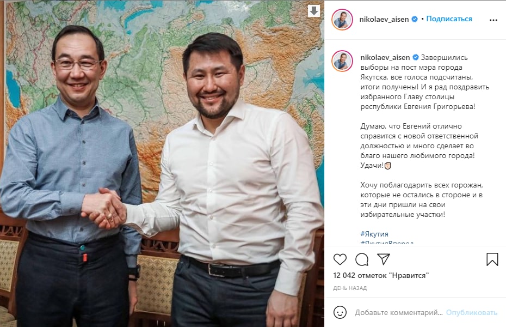The image size is (506, 327).
Task: Click the ДЕНЬ НАЗАД timestamp
Action: (350, 288)
